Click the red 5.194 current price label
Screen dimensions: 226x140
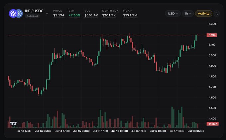click(x=212, y=35)
